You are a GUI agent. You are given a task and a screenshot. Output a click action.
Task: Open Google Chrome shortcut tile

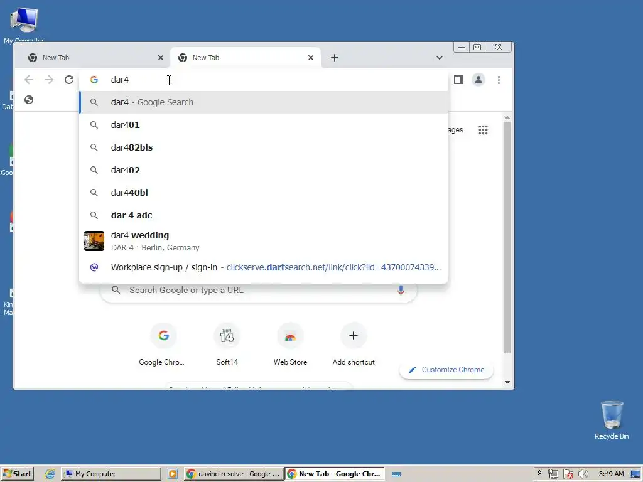pyautogui.click(x=163, y=345)
